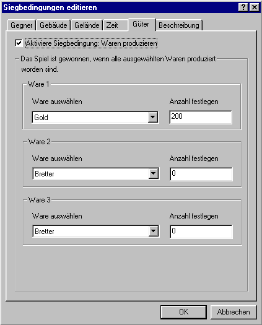Toggle Aktiviere Siegbedingung: Waren produzieren checkbox

coord(19,43)
